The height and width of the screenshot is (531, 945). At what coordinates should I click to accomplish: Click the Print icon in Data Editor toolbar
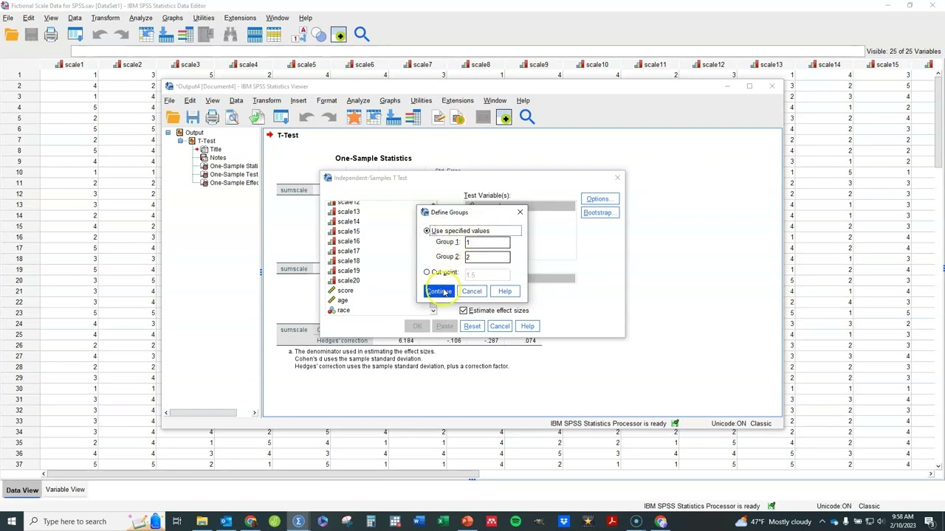tap(51, 35)
